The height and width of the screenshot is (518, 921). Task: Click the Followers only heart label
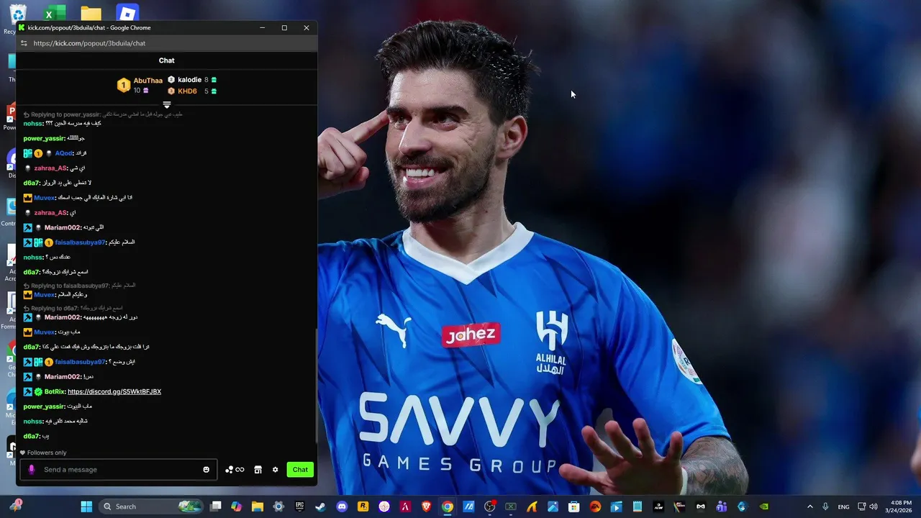(43, 453)
